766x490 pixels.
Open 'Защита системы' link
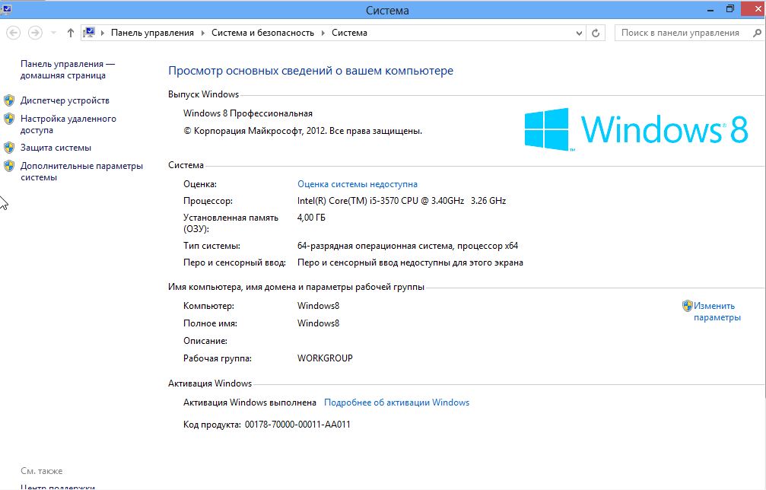56,148
